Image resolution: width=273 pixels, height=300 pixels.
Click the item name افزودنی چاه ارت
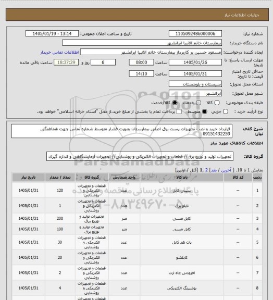pos(182,273)
